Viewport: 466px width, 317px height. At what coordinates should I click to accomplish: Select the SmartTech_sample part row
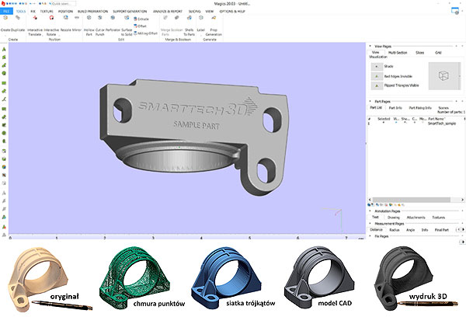tap(416, 124)
